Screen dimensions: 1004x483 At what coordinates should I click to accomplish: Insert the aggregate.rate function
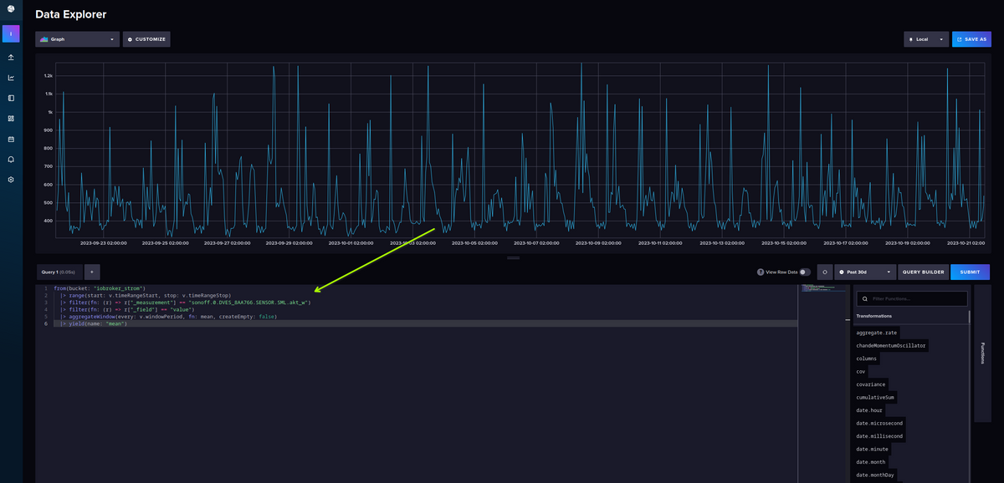[876, 333]
